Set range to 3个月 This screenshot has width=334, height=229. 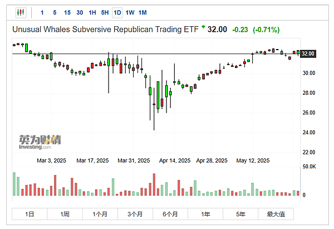pyautogui.click(x=135, y=214)
